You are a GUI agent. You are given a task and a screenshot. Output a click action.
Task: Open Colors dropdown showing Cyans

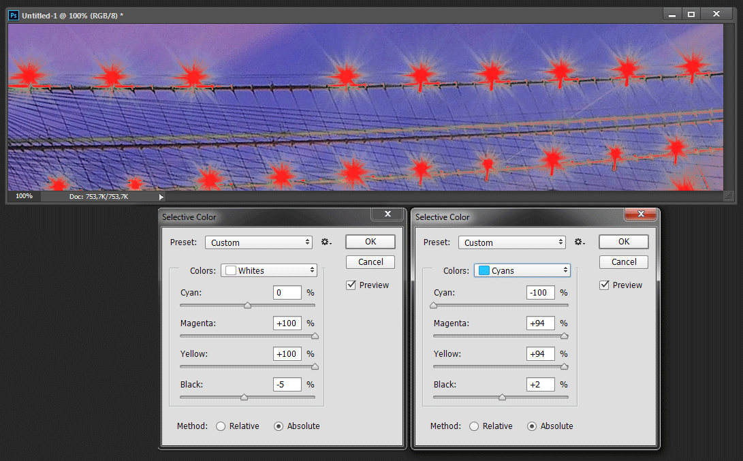[x=522, y=270]
